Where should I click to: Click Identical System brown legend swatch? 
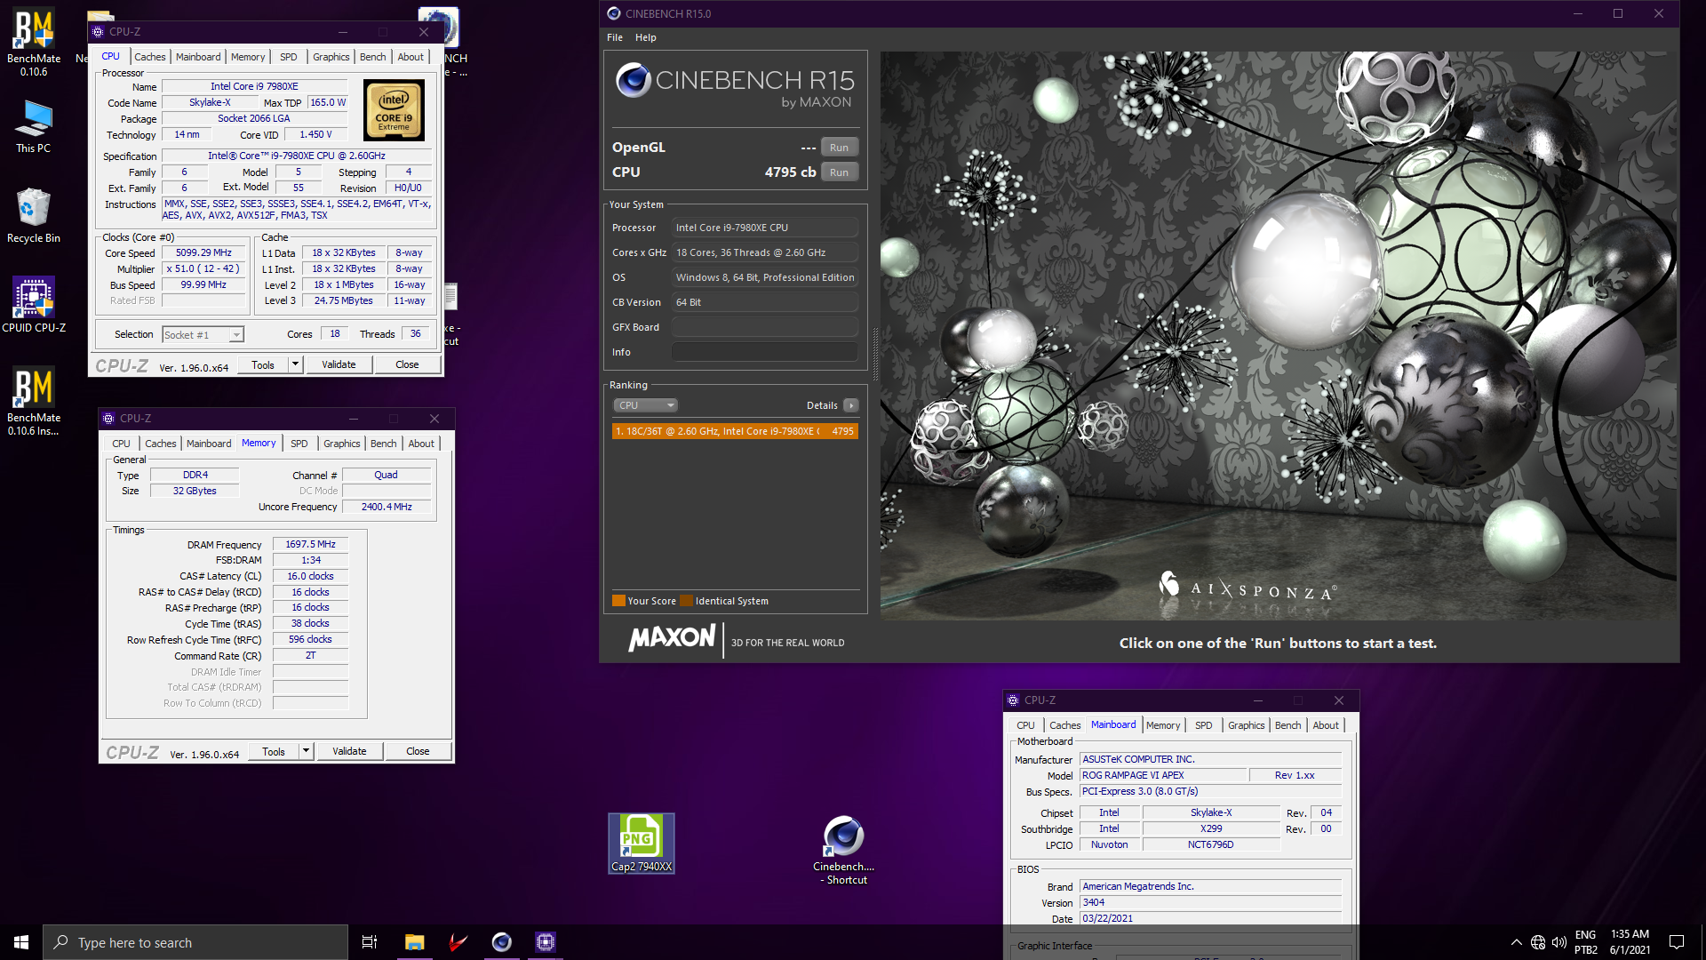tap(686, 601)
